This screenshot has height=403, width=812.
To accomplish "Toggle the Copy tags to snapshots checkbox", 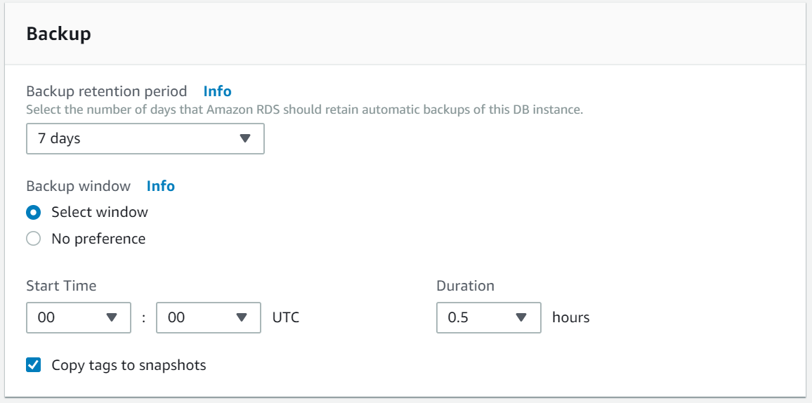I will (x=34, y=365).
